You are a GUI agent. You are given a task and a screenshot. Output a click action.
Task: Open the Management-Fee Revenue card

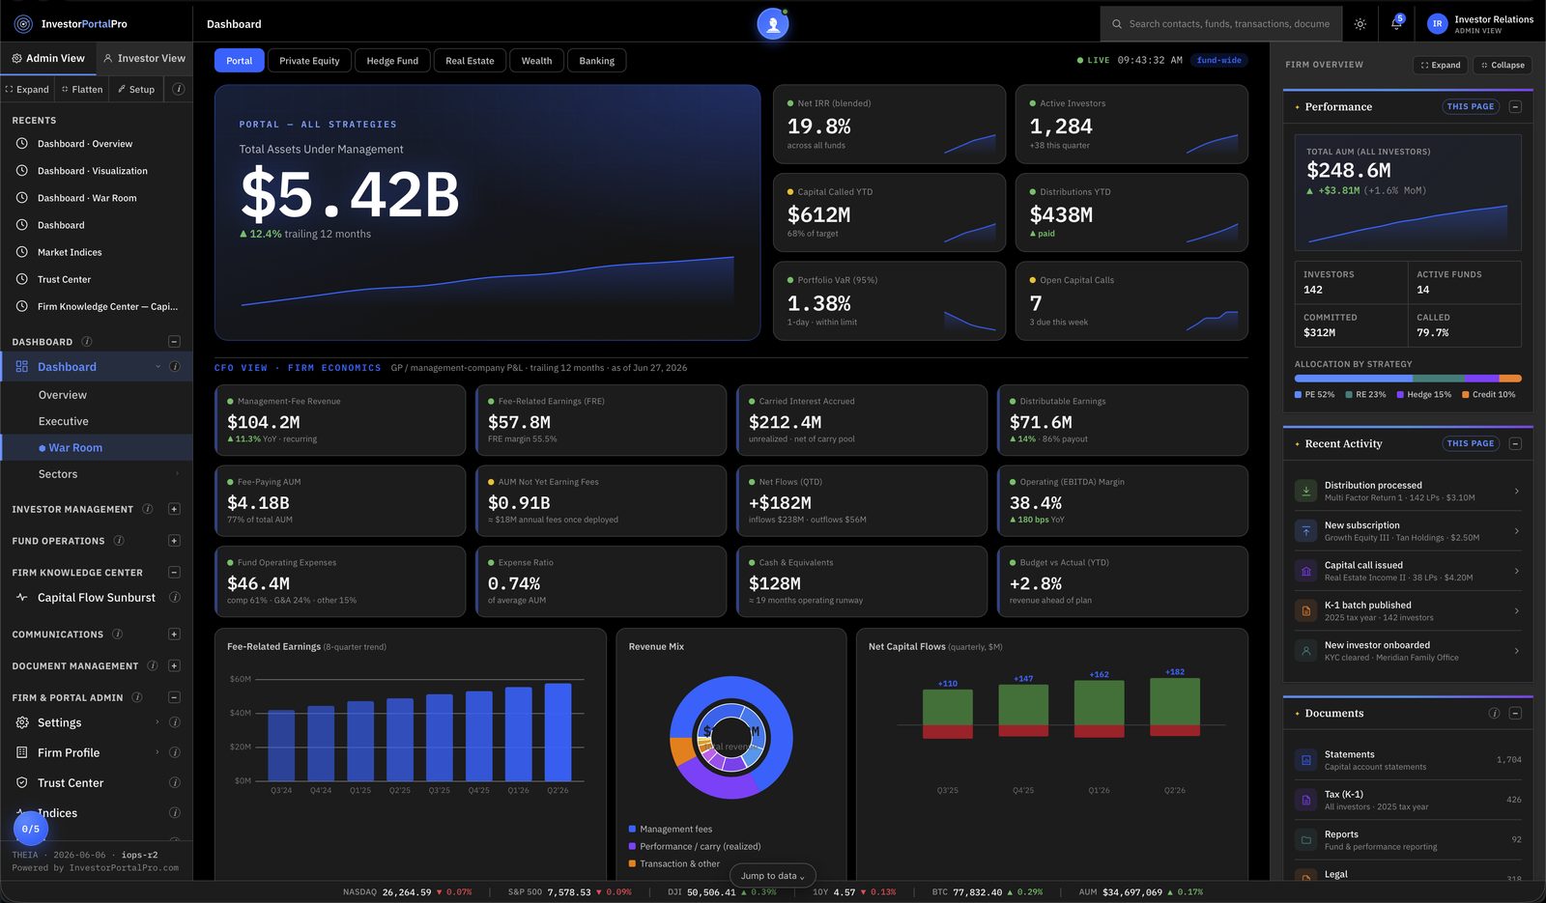pyautogui.click(x=340, y=420)
